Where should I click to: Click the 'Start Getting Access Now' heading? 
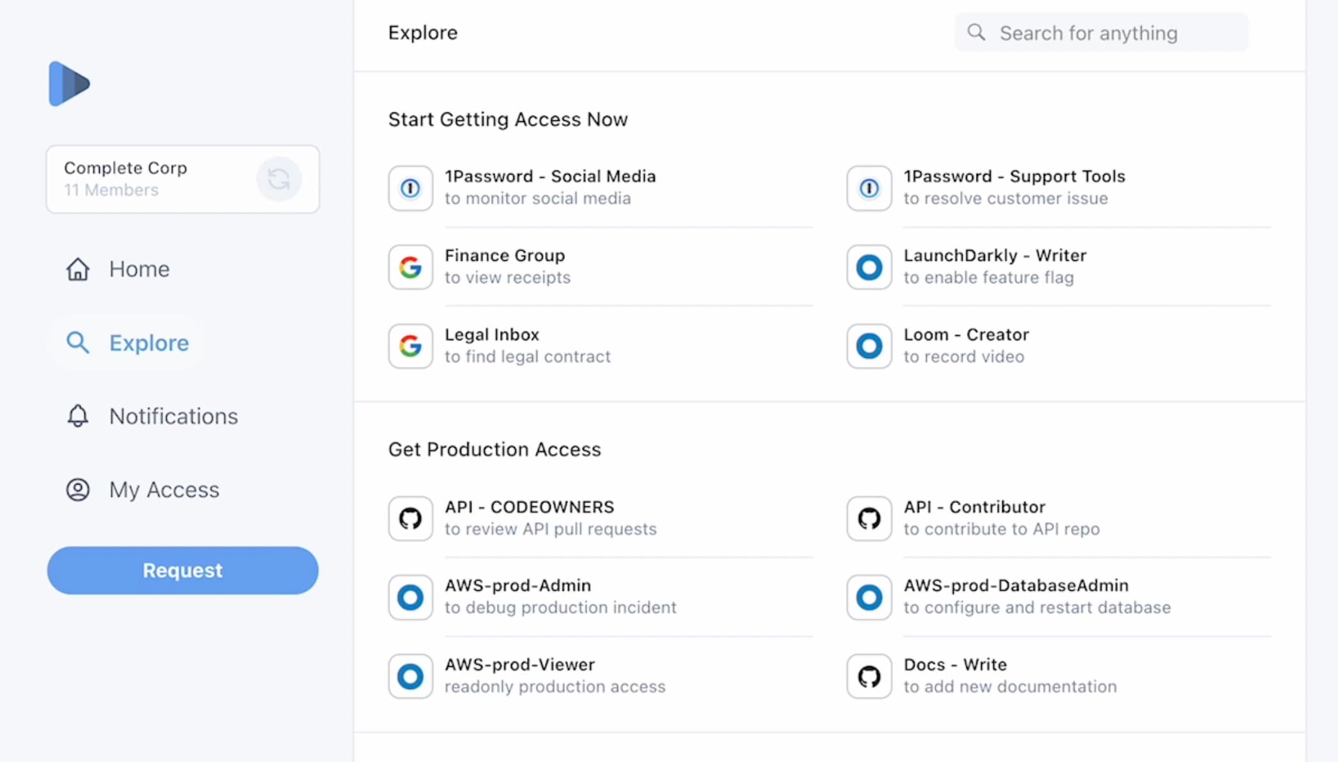coord(508,120)
